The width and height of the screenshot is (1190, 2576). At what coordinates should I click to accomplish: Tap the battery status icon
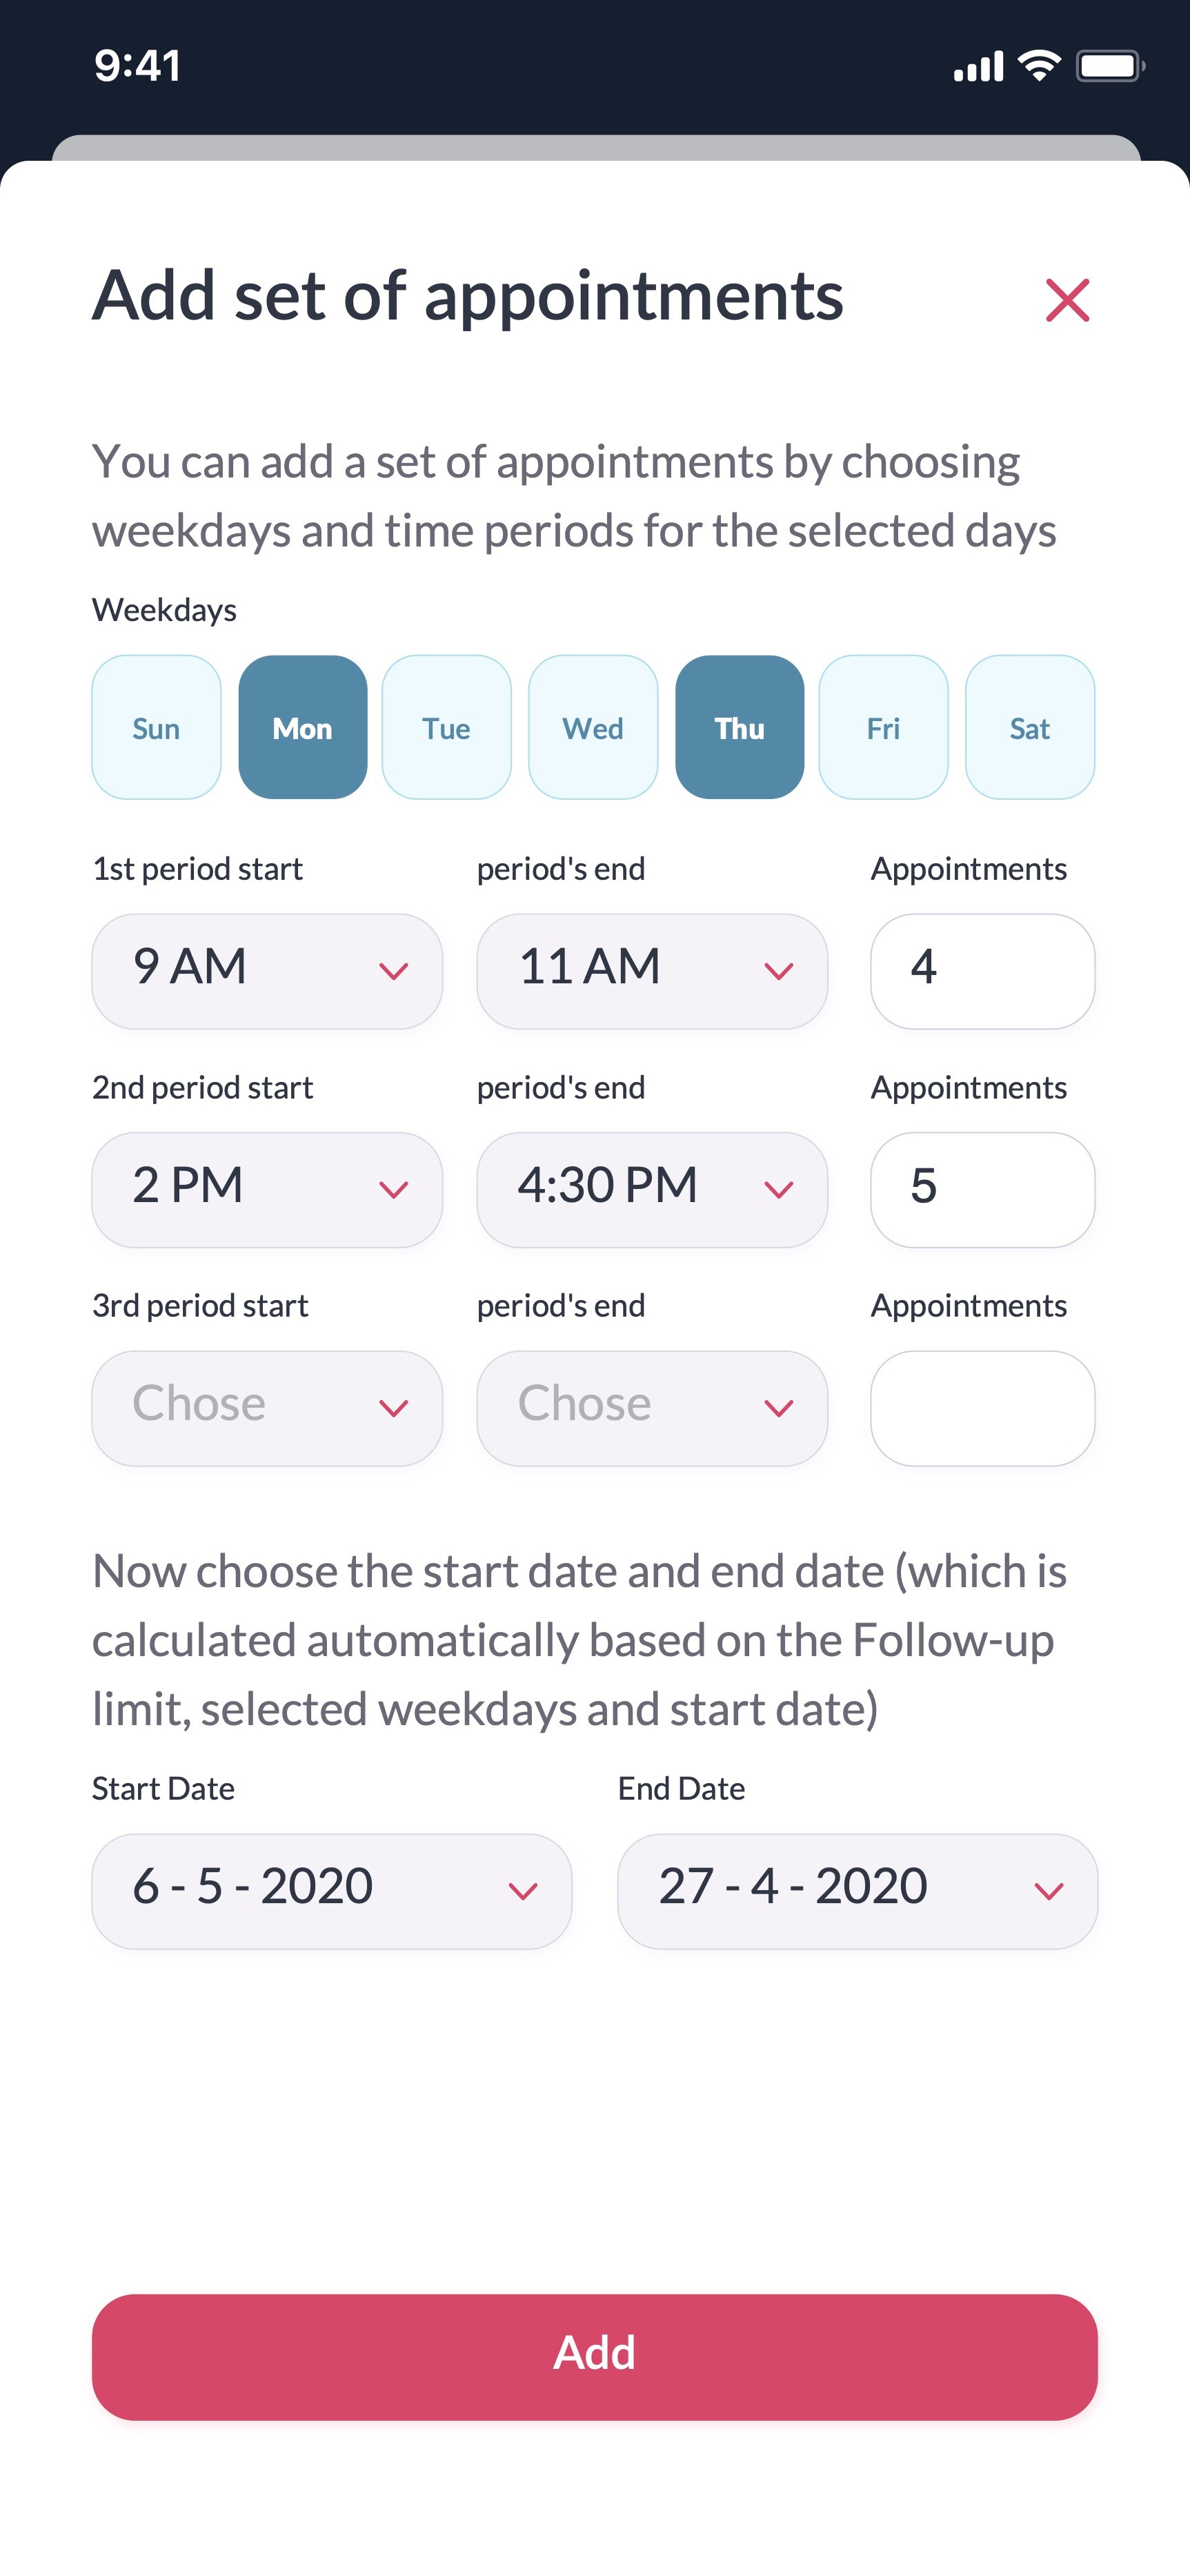point(1109,66)
